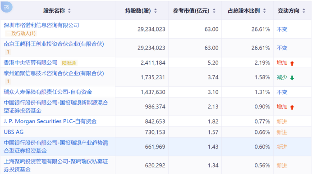
Task: Select share count 1,735,231
Action: coord(153,77)
